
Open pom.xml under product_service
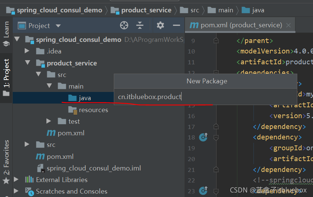point(71,133)
